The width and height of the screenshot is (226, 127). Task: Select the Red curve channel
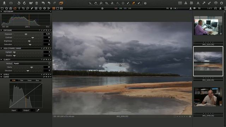22,80
